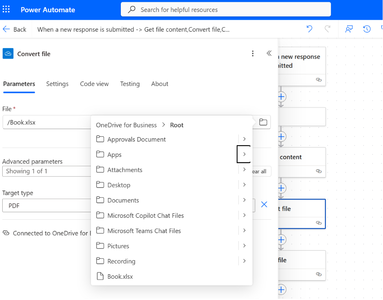Click the link icon on the new response card
The width and height of the screenshot is (383, 300).
point(319,80)
